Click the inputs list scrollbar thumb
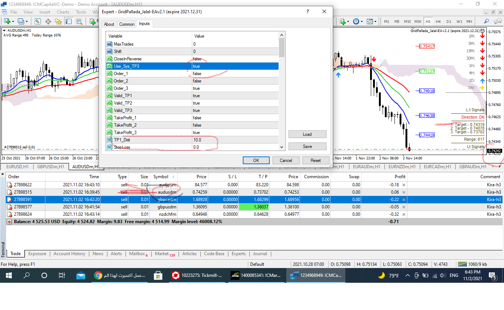The height and width of the screenshot is (310, 504). [x=282, y=47]
